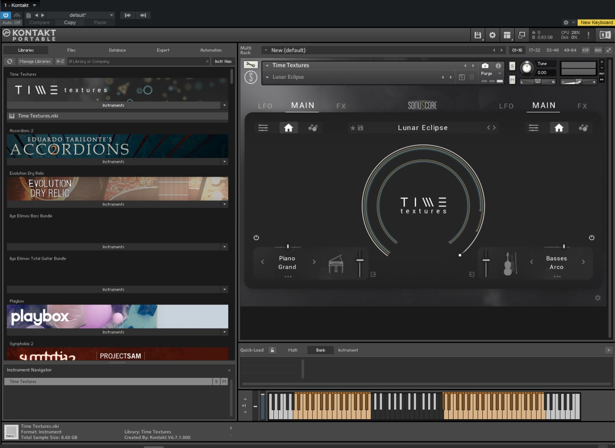Toggle the plugin power bypass button
615x448 pixels.
6,15
